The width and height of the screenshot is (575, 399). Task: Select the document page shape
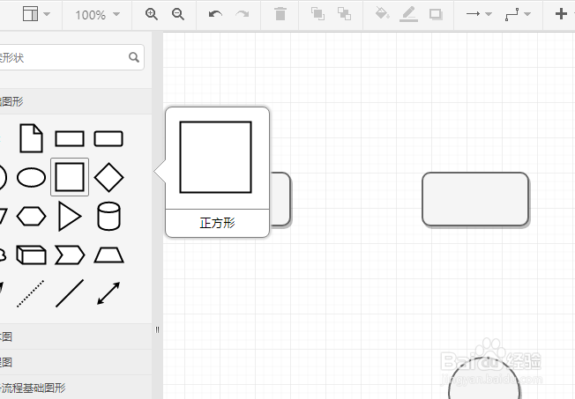[31, 138]
